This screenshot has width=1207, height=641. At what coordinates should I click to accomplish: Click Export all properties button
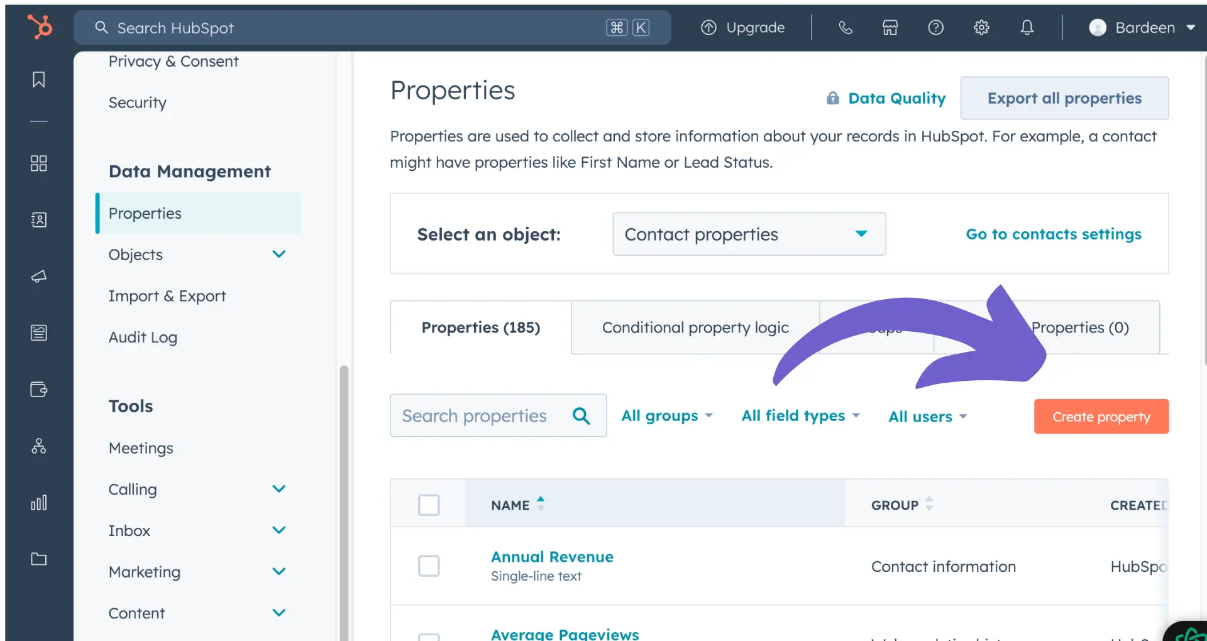click(x=1064, y=98)
